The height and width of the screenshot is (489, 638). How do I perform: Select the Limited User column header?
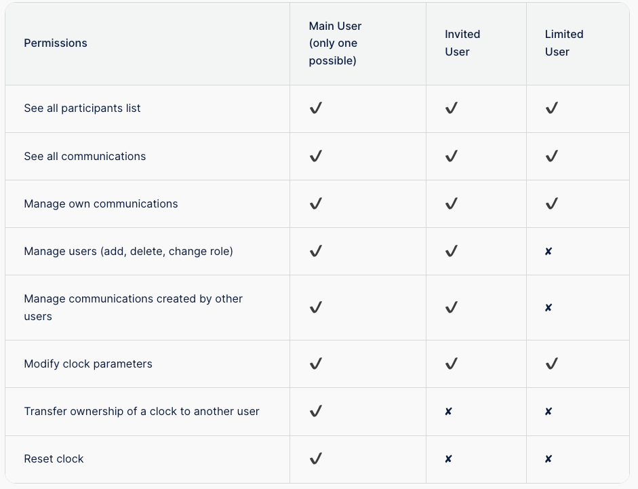(x=564, y=43)
